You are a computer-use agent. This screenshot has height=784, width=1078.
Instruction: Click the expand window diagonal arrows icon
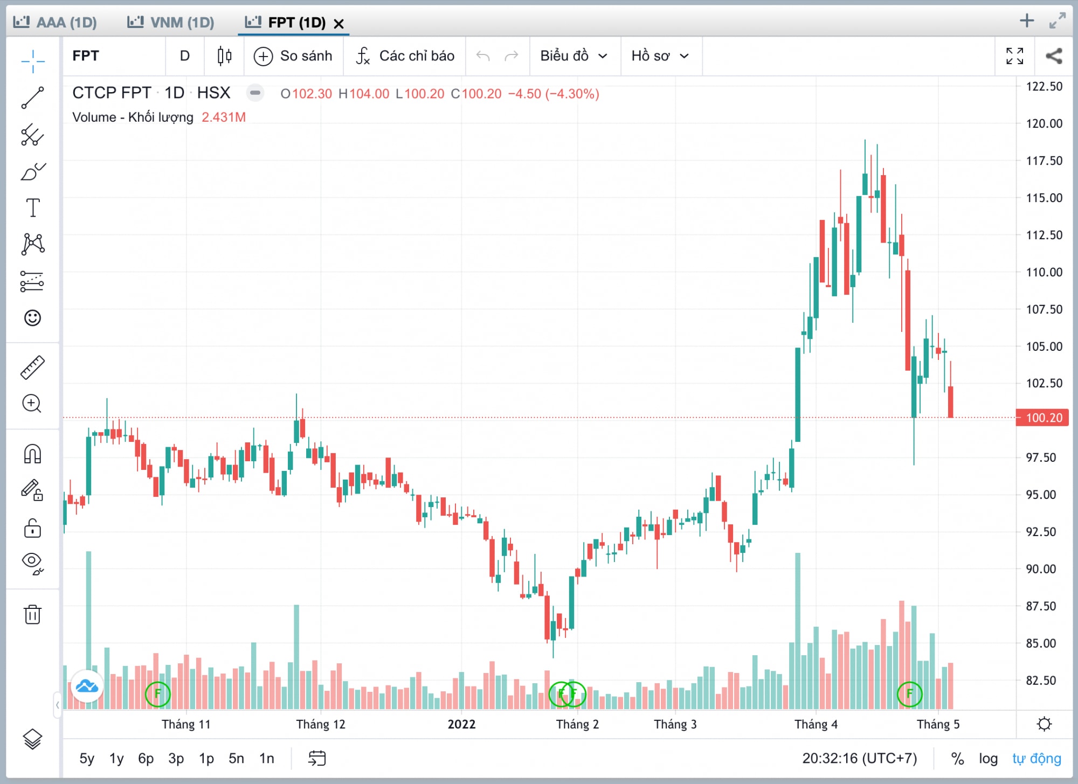tap(1058, 21)
